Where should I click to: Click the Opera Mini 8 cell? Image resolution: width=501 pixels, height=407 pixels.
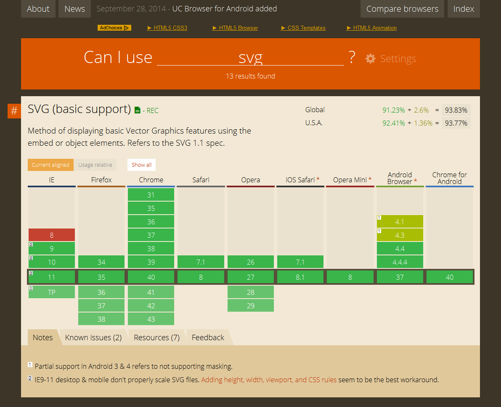click(350, 277)
